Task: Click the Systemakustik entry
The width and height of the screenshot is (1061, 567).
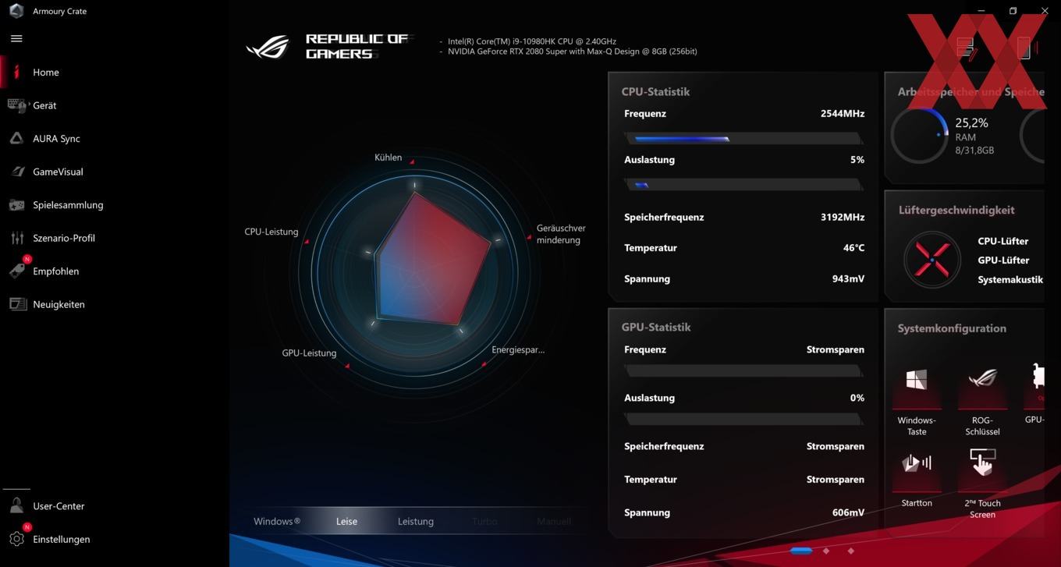Action: point(1010,279)
